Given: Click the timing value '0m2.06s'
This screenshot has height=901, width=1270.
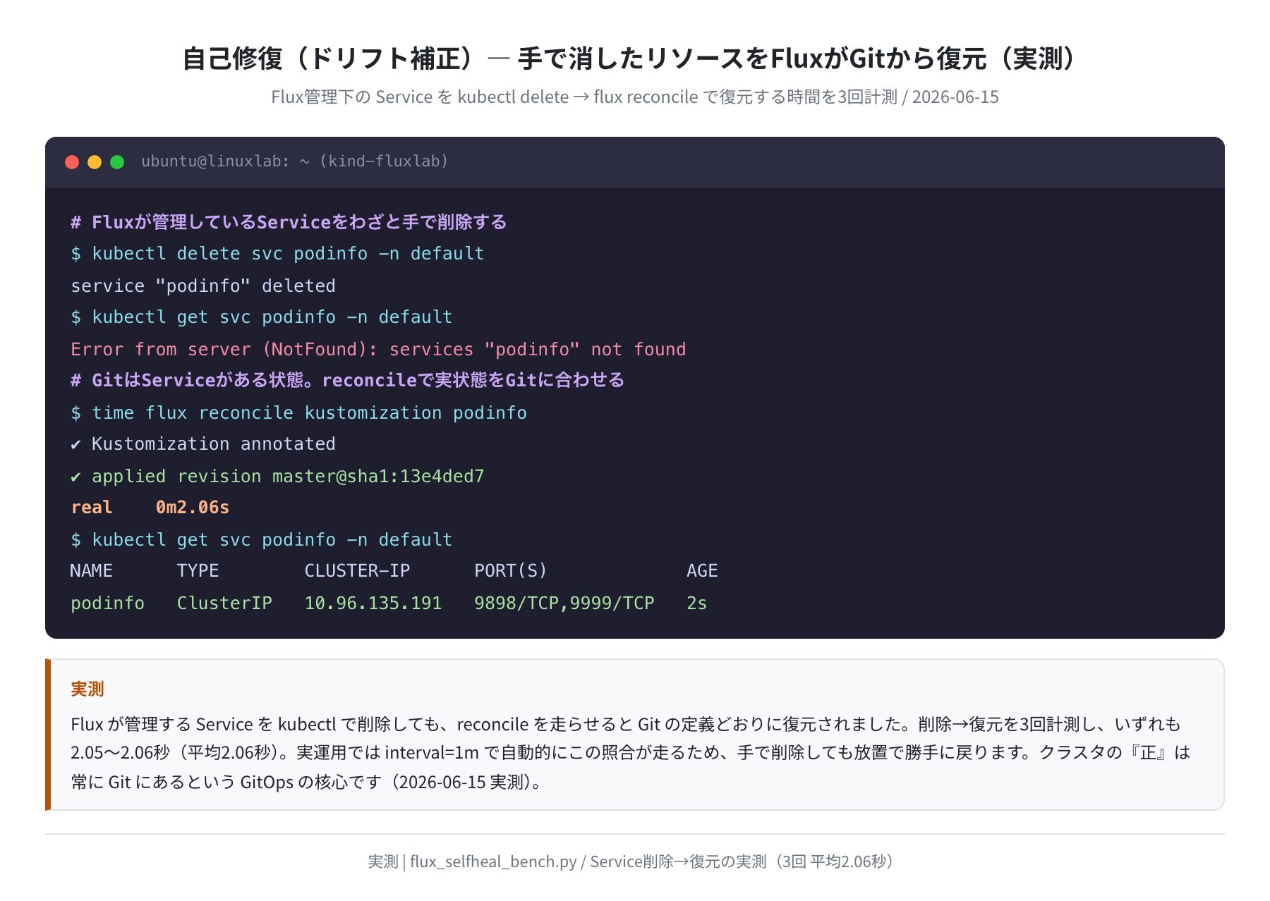Looking at the screenshot, I should (193, 508).
